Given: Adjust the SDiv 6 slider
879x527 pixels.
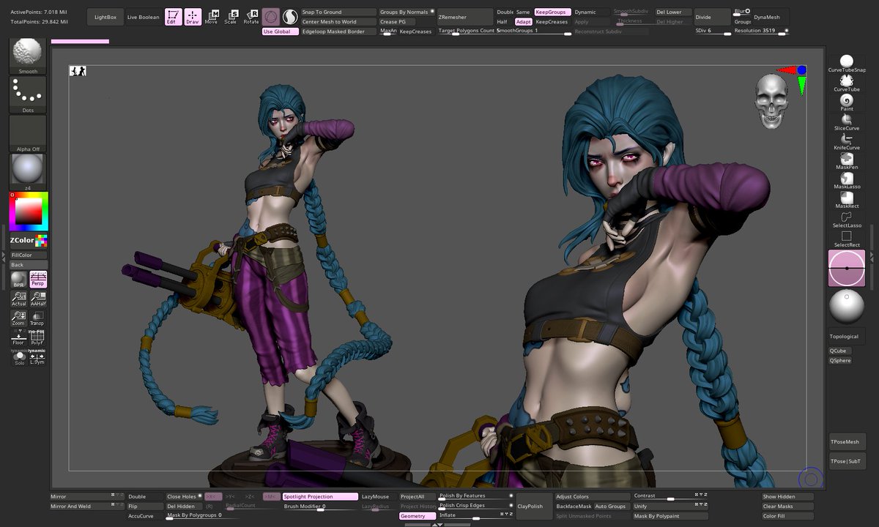Looking at the screenshot, I should pyautogui.click(x=712, y=31).
